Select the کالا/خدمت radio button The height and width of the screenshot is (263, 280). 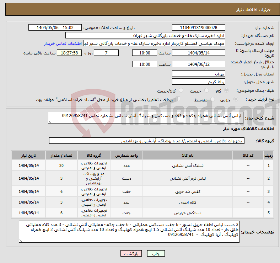[181, 90]
